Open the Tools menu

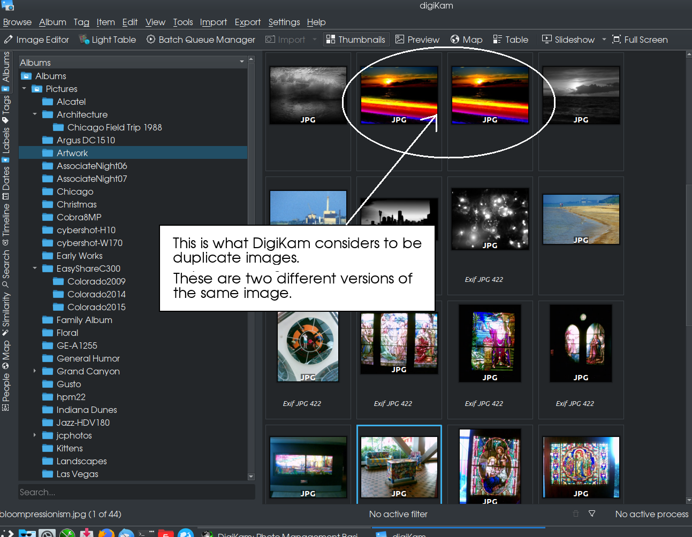(x=182, y=22)
